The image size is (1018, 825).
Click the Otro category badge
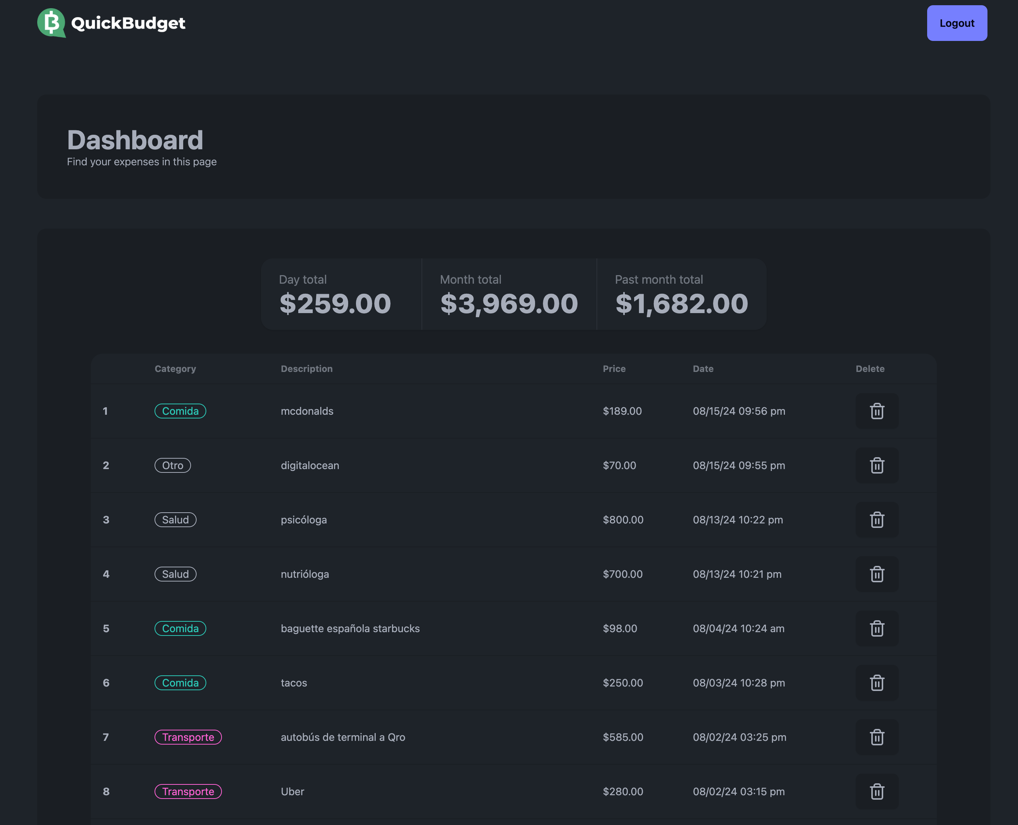tap(172, 465)
